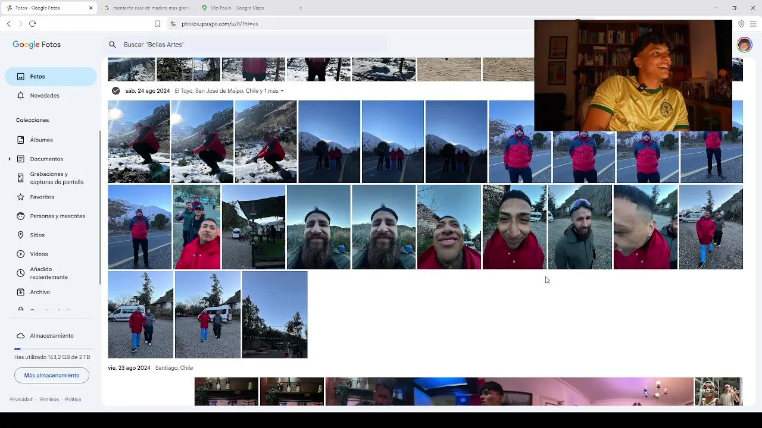Expand El Toyo location dropdown arrow
The width and height of the screenshot is (762, 428).
pos(282,91)
